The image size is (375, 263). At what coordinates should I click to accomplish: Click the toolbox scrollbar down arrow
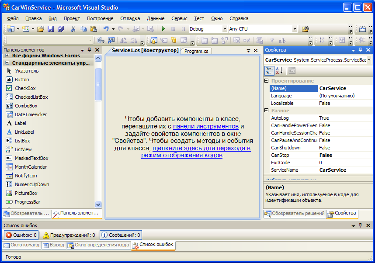[98, 204]
